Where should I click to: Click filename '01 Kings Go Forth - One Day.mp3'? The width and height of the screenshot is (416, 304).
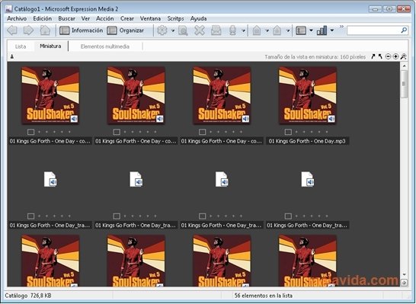point(307,141)
